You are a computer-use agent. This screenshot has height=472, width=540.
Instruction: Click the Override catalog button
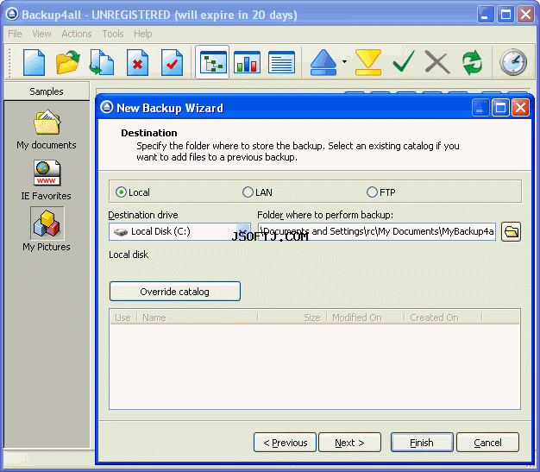(x=175, y=292)
